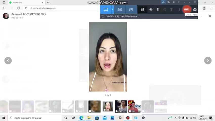The width and height of the screenshot is (215, 121).
Task: Take a screenshot with camera icon
Action: pos(195,10)
